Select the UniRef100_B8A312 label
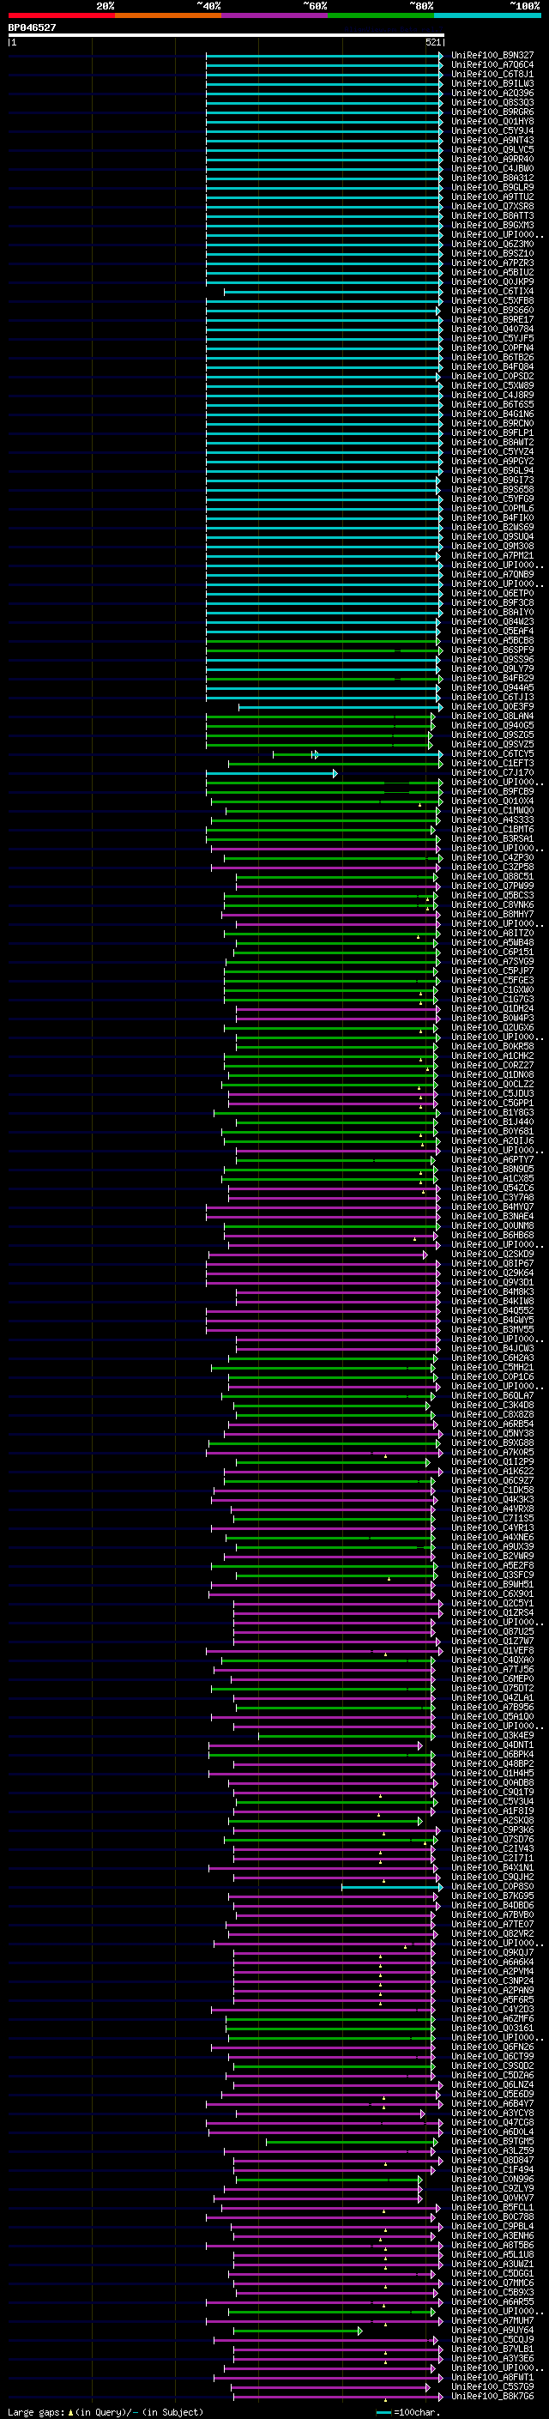The image size is (549, 2419). 492,178
